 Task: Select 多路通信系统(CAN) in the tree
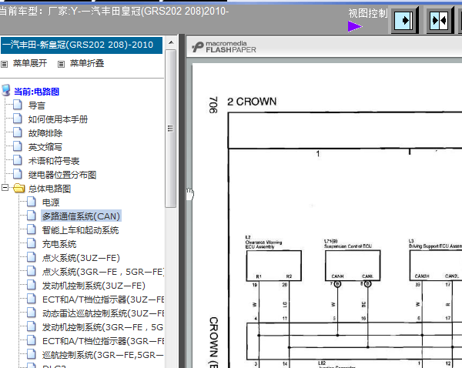click(81, 216)
